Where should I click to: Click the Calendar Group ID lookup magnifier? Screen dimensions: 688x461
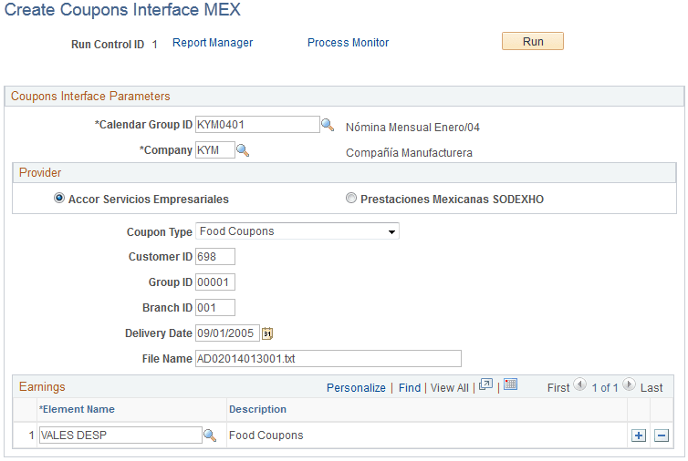328,125
